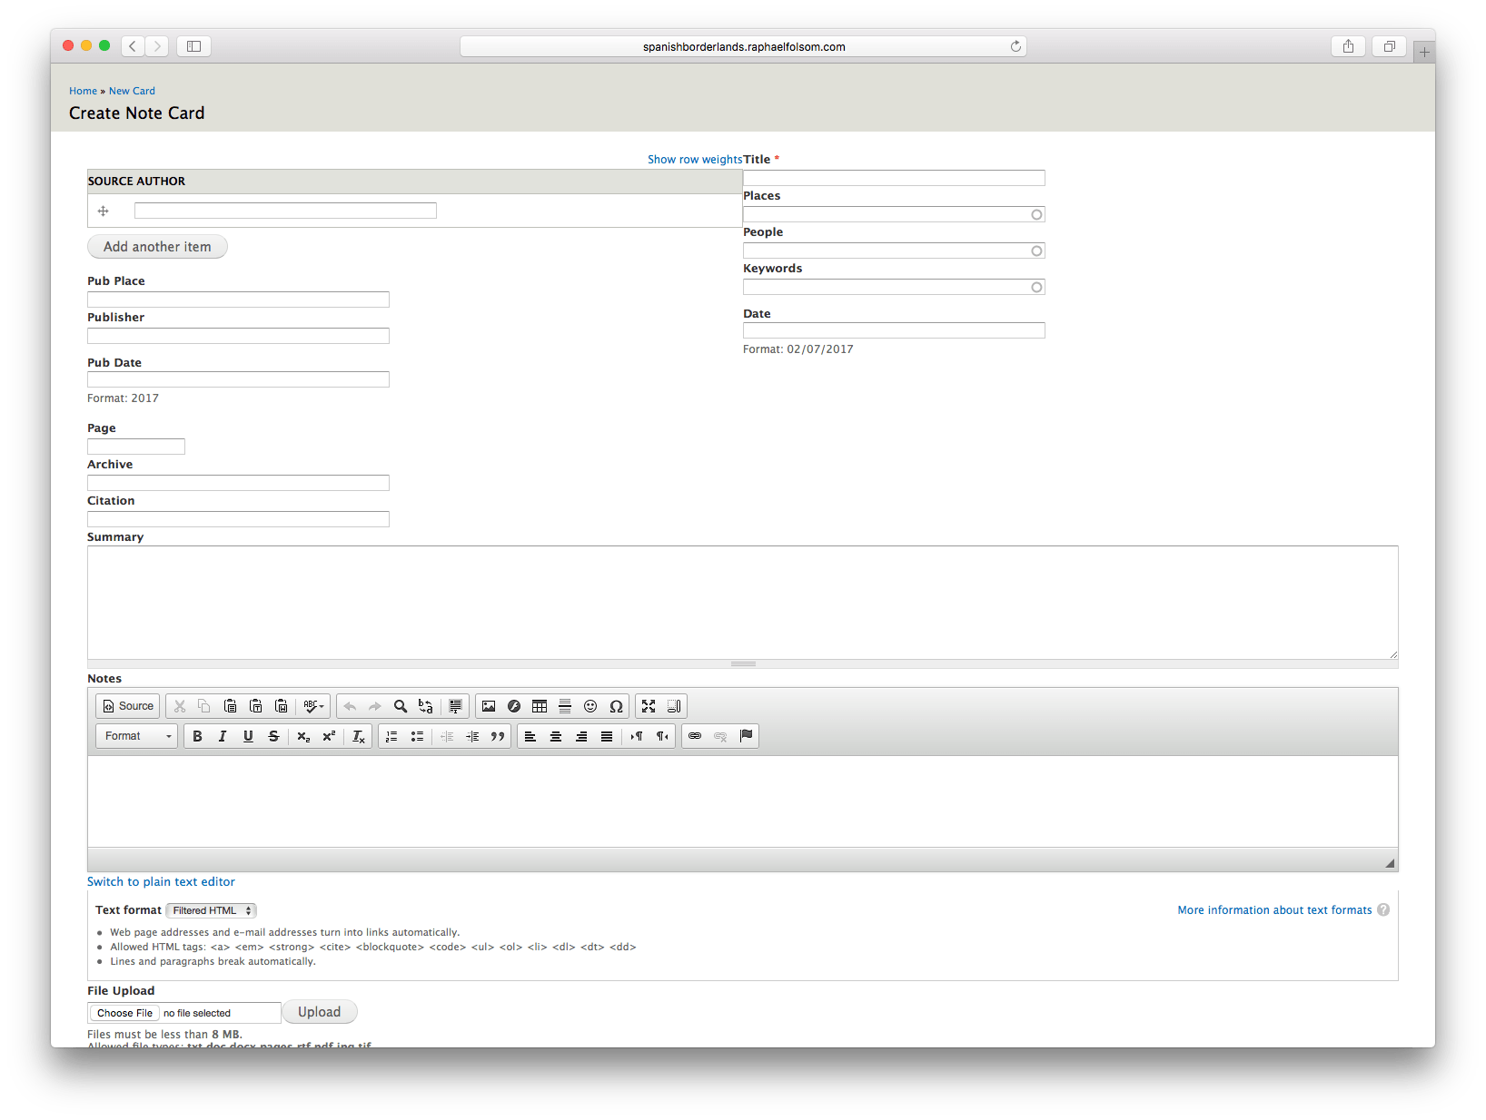Click the Find magnifier icon
Image resolution: width=1486 pixels, height=1120 pixels.
pos(401,706)
